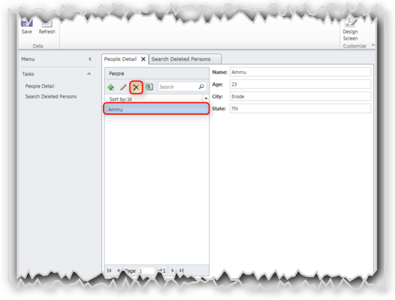Open People Detail from Tasks menu
395x300 pixels.
[x=40, y=86]
